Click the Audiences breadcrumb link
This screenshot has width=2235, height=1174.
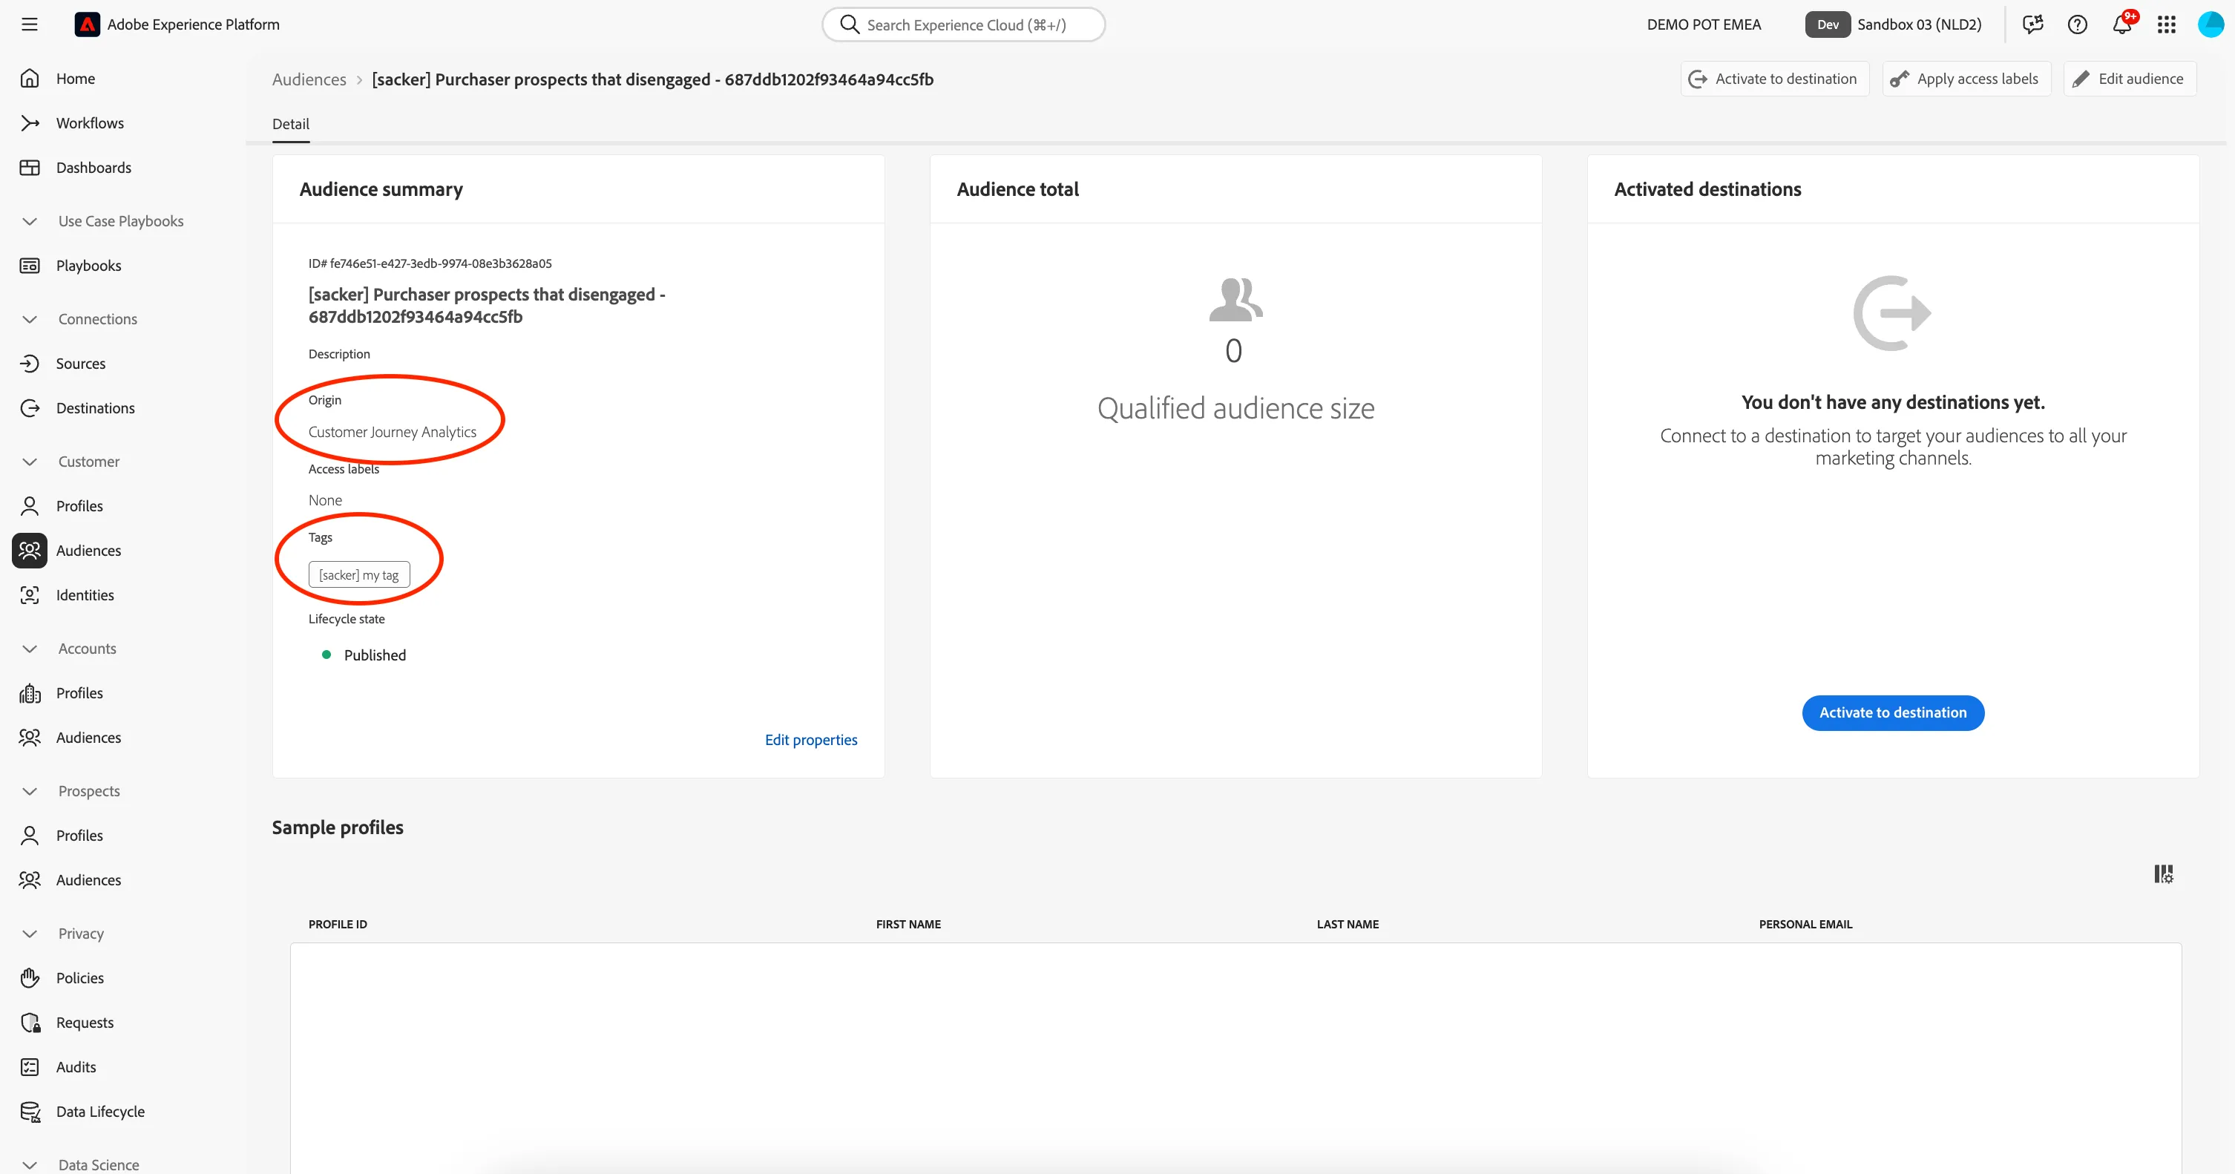click(x=309, y=79)
